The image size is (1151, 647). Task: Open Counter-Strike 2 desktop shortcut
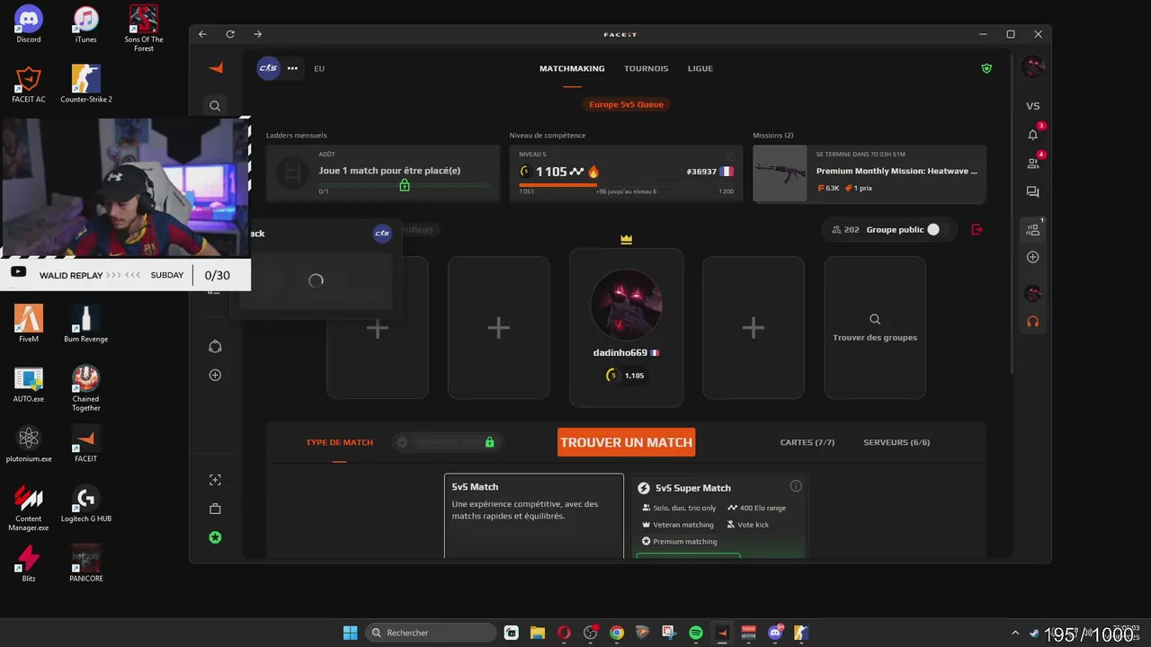click(x=86, y=84)
